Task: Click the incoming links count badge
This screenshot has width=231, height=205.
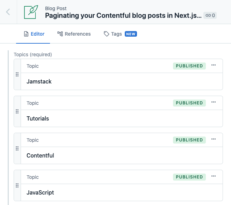Action: [x=210, y=15]
